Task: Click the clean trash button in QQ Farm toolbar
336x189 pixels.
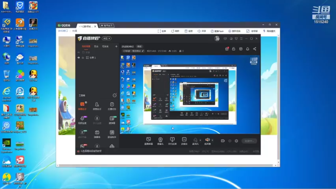Action: [x=189, y=31]
